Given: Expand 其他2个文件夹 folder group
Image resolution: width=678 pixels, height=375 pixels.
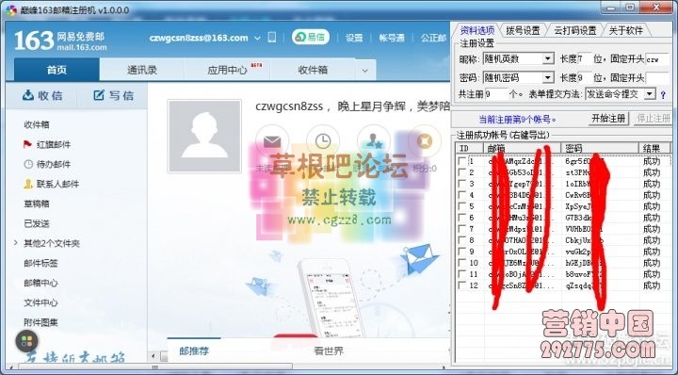Looking at the screenshot, I should tap(16, 243).
